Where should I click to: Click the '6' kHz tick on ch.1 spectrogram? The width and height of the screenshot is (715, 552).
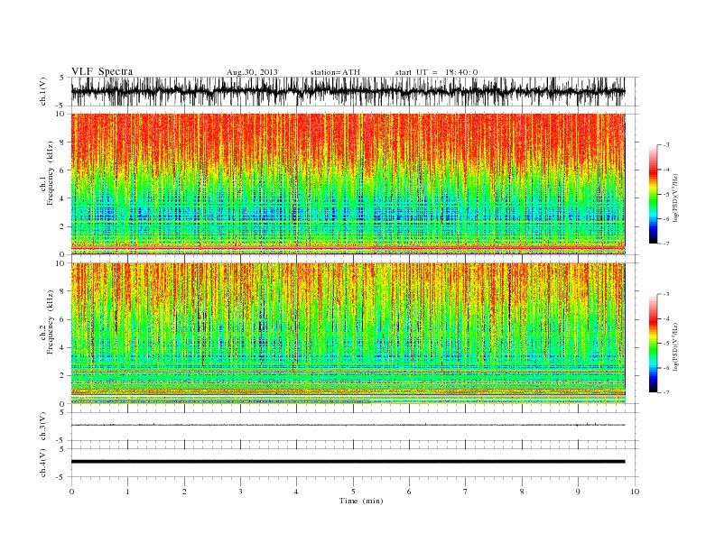[62, 170]
